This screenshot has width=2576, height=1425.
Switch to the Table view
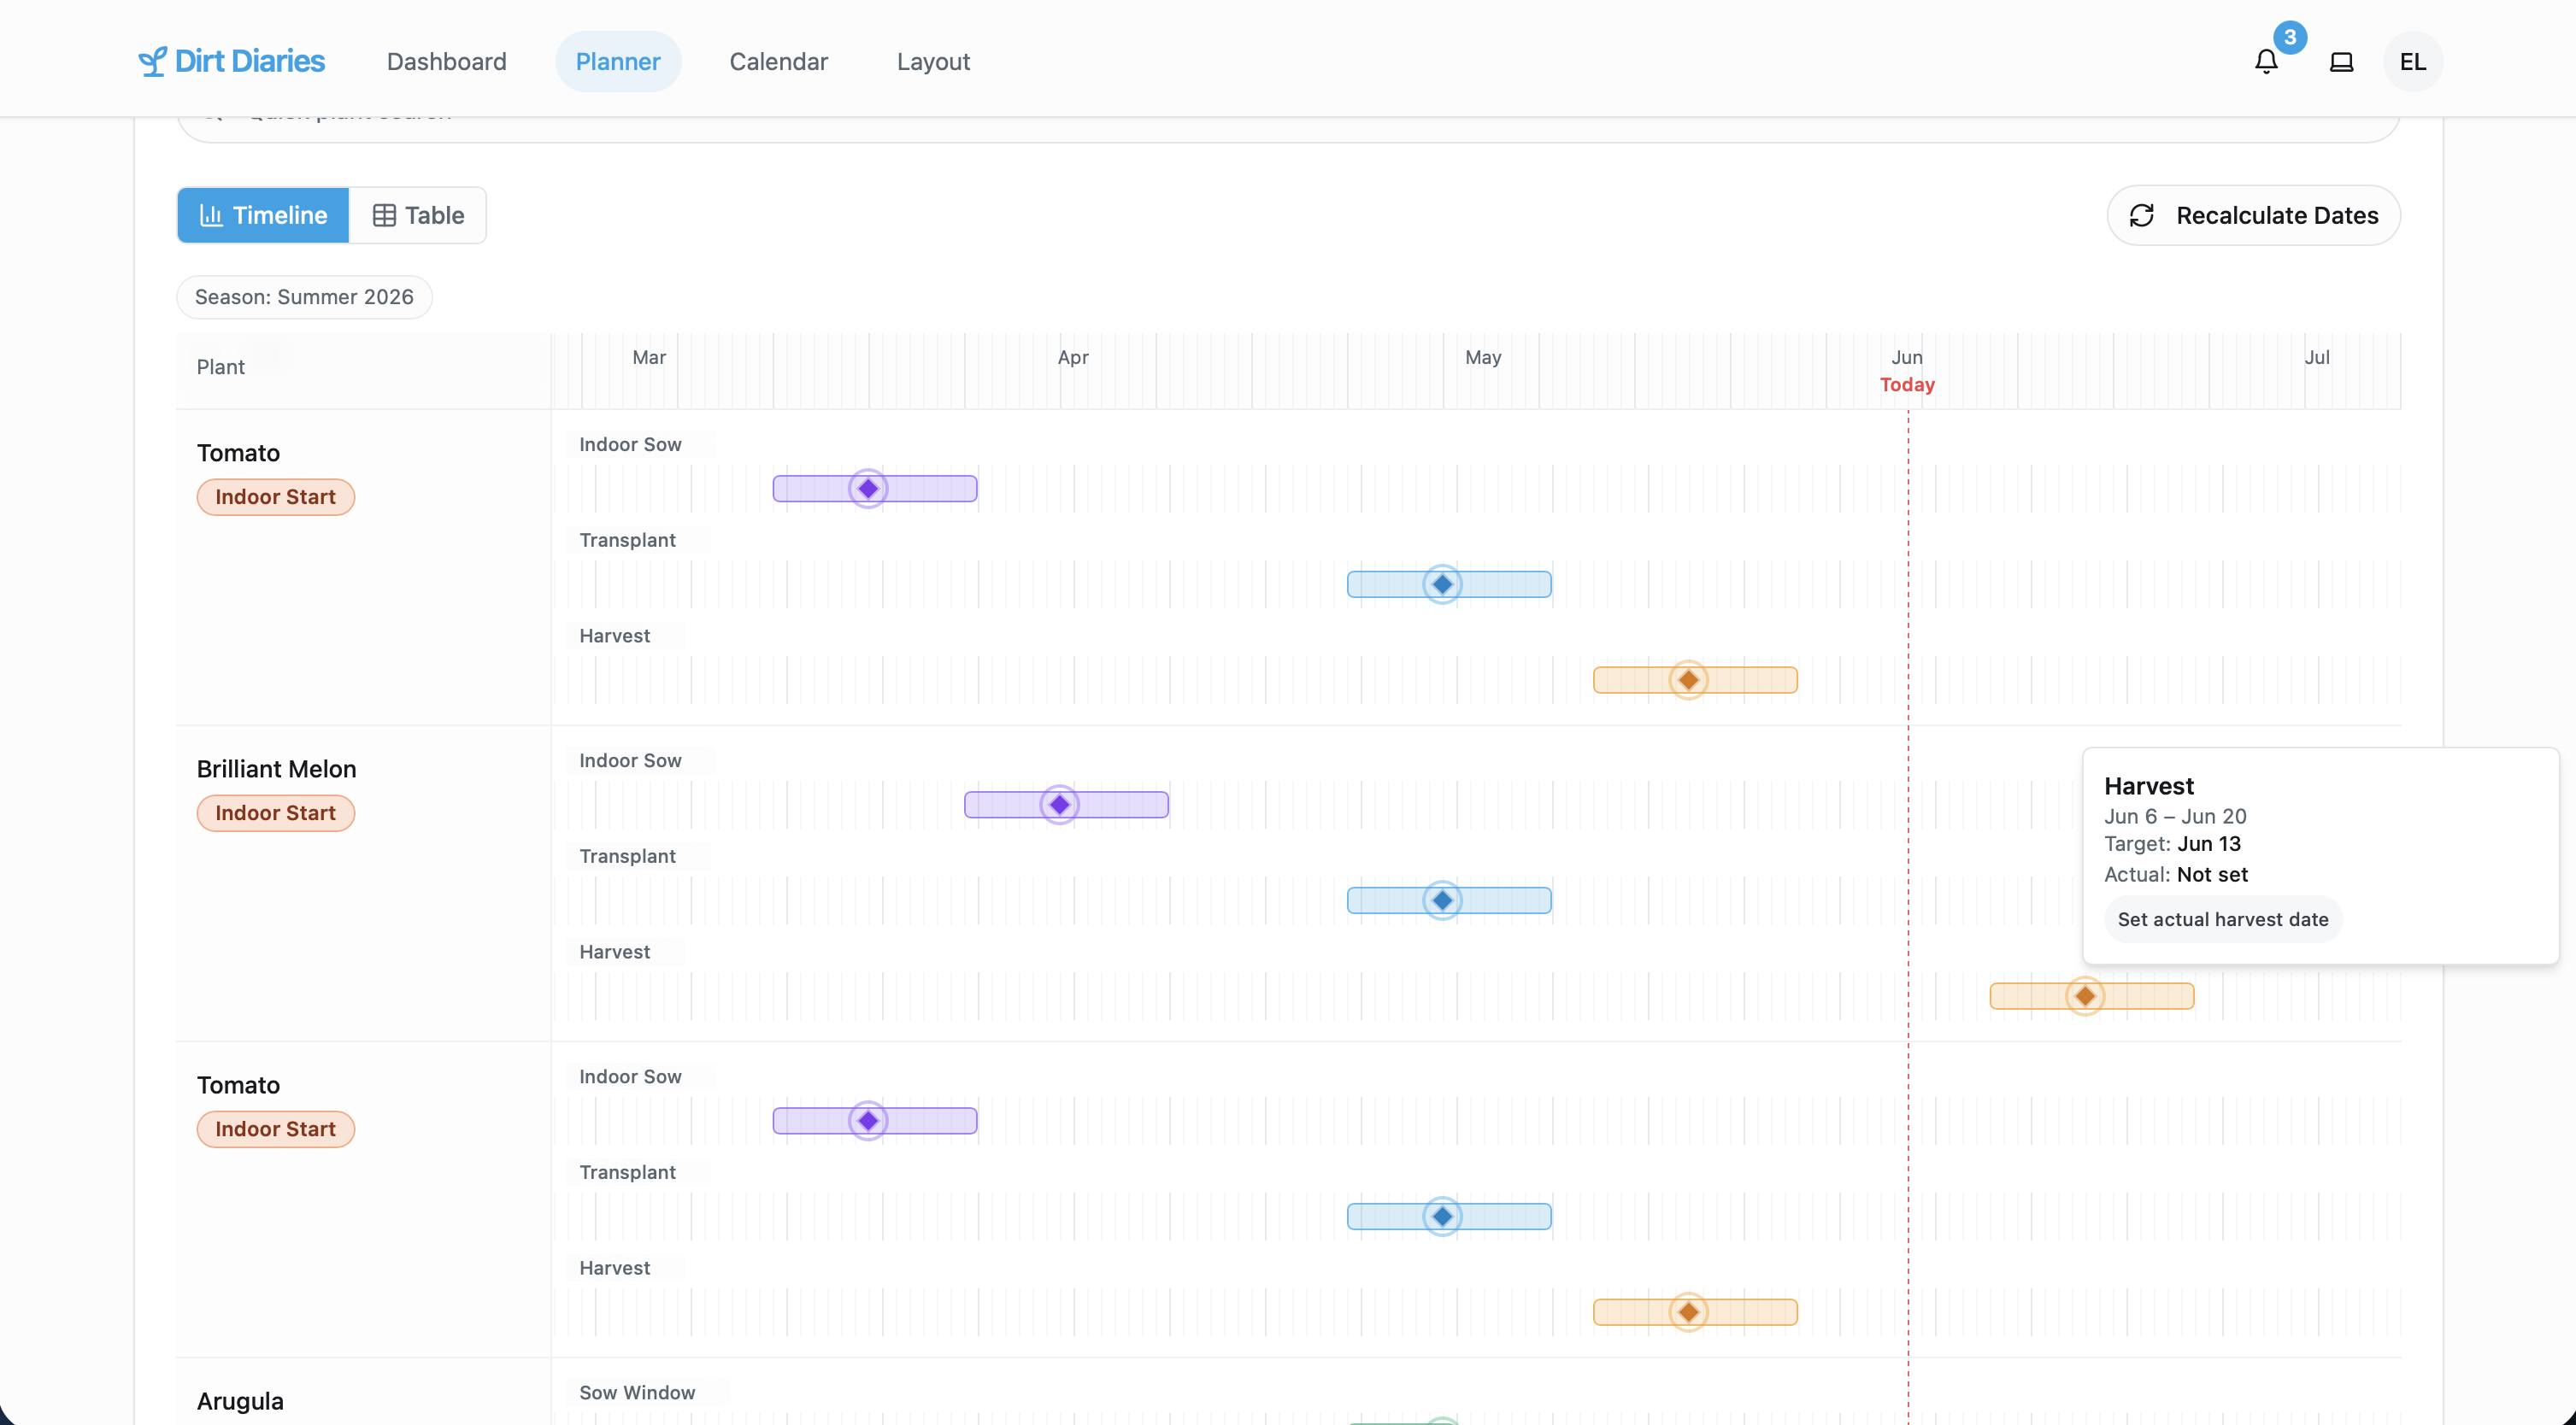(418, 214)
